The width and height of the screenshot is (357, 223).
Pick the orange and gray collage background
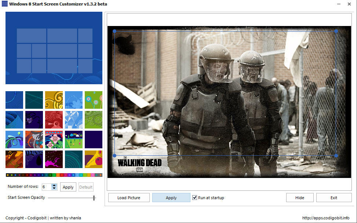[x=34, y=140]
